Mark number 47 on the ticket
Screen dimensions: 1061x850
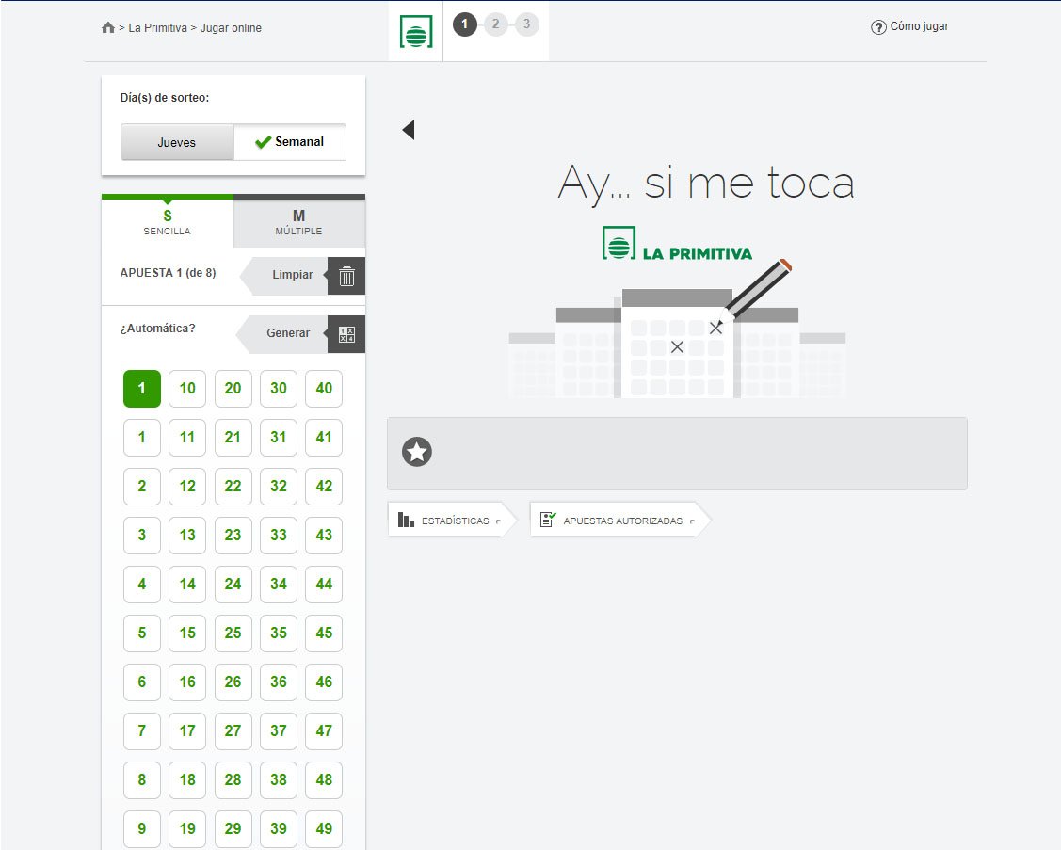click(324, 730)
